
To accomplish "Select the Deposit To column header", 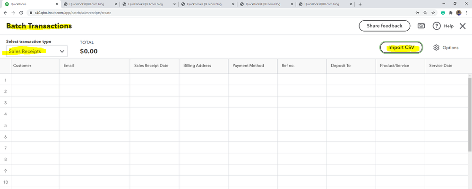I will (x=351, y=66).
